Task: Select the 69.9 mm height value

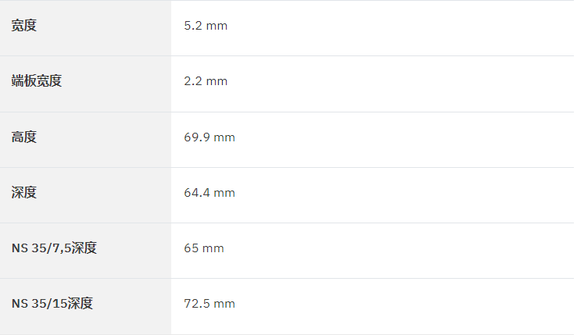Action: coord(210,137)
